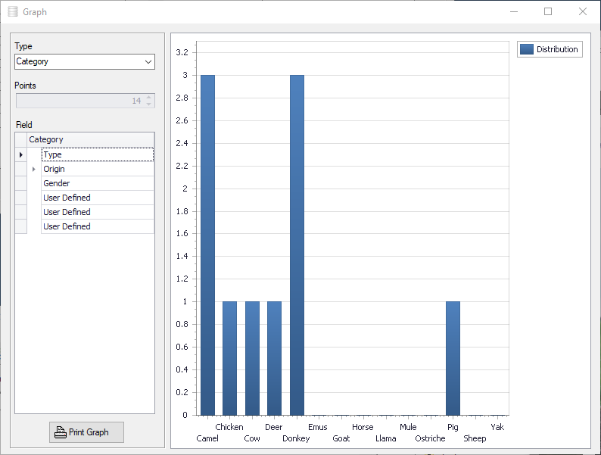Click the Horse axis label
601x455 pixels.
tap(363, 427)
